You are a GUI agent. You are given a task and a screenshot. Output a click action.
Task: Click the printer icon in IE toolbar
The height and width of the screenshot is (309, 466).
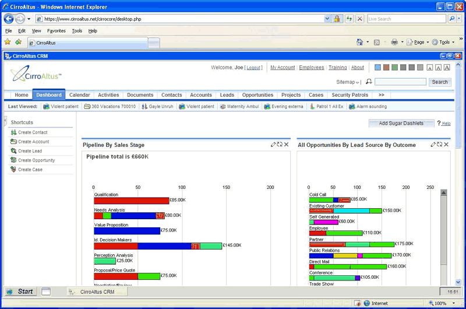[x=394, y=42]
